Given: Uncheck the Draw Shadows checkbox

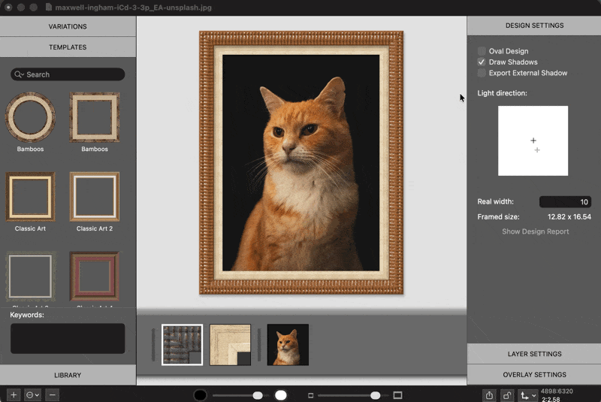Looking at the screenshot, I should 482,62.
